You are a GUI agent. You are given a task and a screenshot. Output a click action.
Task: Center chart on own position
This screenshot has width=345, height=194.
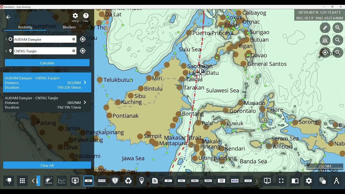tap(325, 53)
